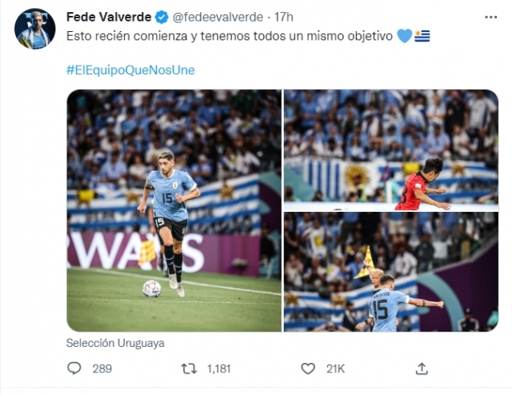Image resolution: width=512 pixels, height=394 pixels.
Task: Open the Selección Uruguaya tag link
Action: 115,343
